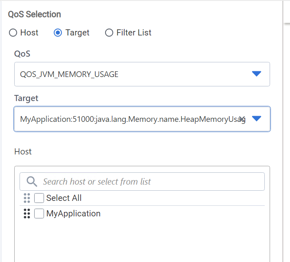Click the QoS Selection section heading
Viewport: 290px width, 262px height.
pos(35,14)
